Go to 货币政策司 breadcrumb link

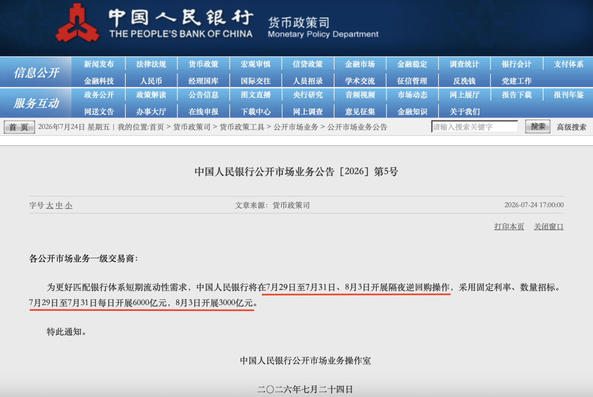click(x=192, y=127)
